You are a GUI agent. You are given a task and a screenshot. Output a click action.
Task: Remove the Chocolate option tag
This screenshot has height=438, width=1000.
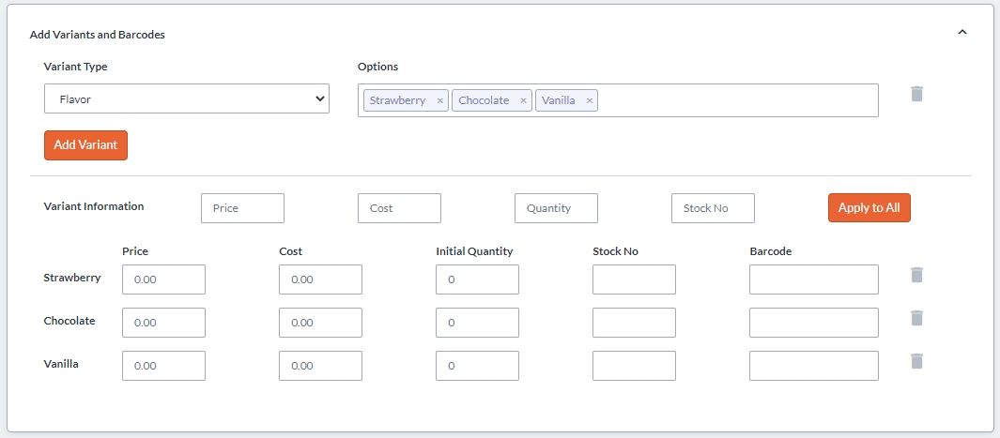524,101
